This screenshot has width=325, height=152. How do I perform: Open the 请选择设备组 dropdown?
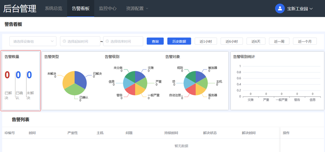[33, 41]
